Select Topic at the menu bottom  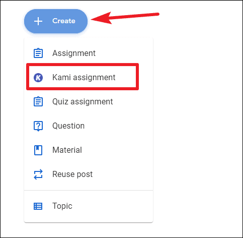tap(89, 206)
